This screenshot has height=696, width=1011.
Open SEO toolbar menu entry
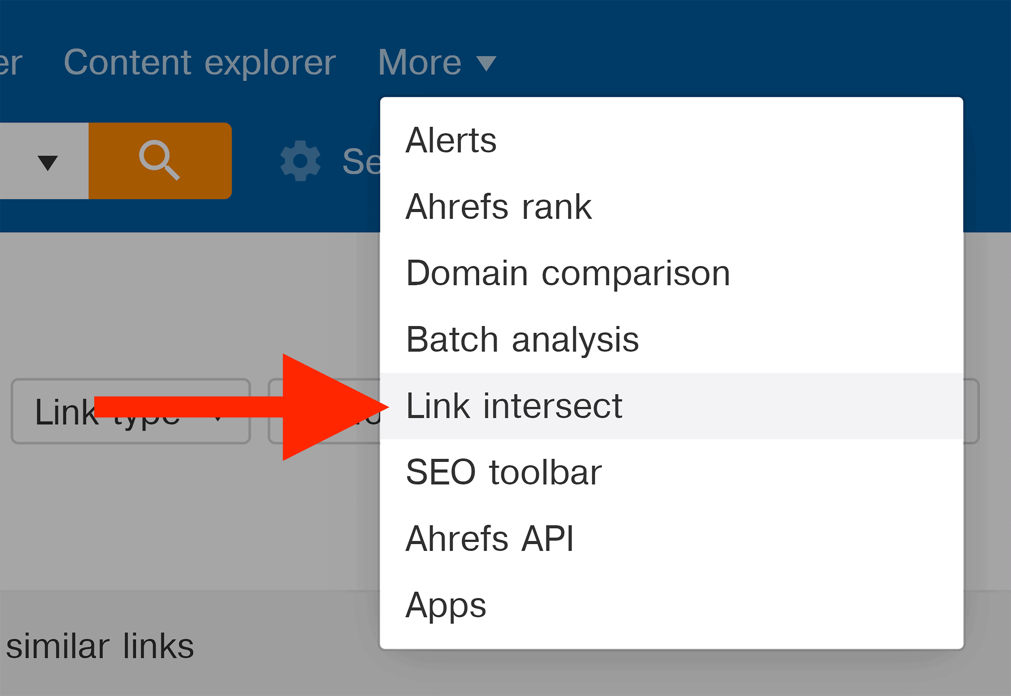coord(671,472)
